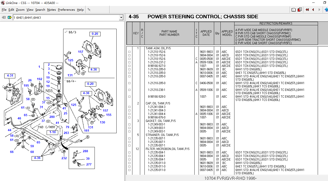Viewport: 328px width, 181px height.
Task: Open the Zoom menu
Action: tap(20, 10)
